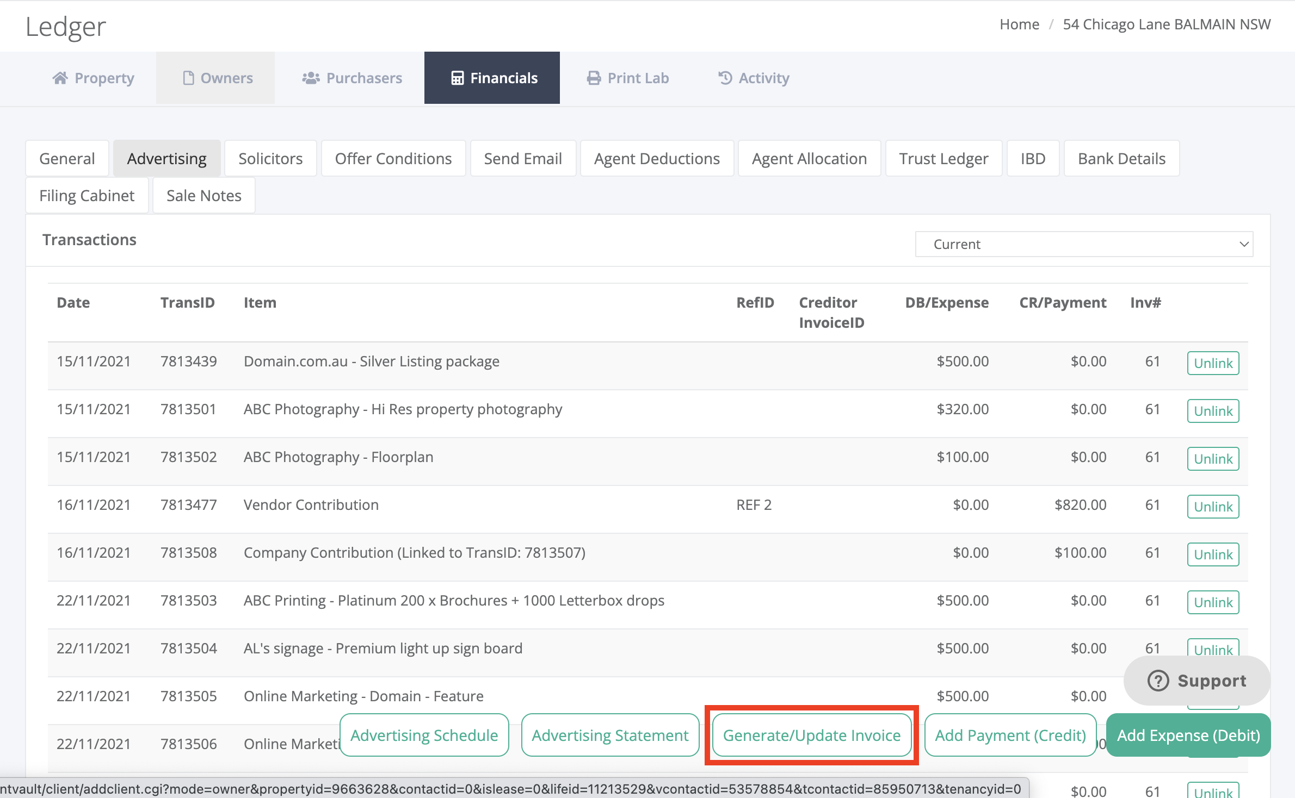The width and height of the screenshot is (1295, 798).
Task: Switch to the Sale Notes sub-tab
Action: 204,196
